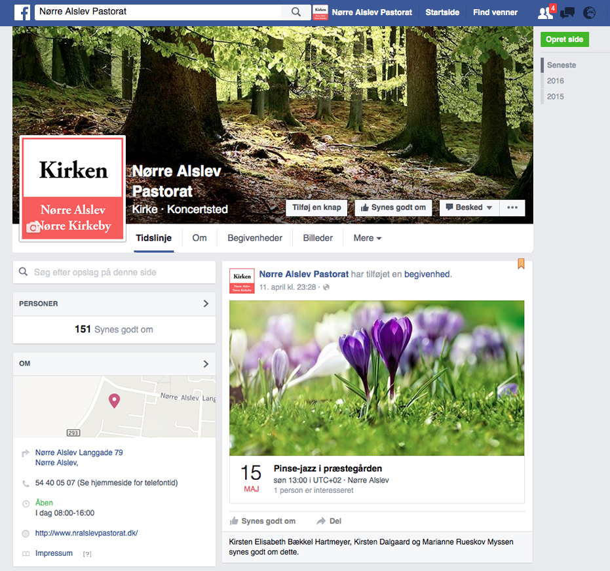Click the green Opret side button

(565, 39)
